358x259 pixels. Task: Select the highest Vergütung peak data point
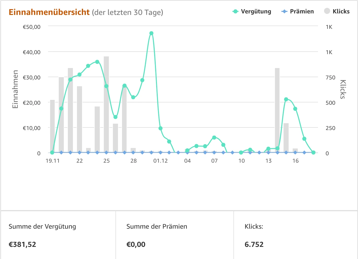(151, 33)
